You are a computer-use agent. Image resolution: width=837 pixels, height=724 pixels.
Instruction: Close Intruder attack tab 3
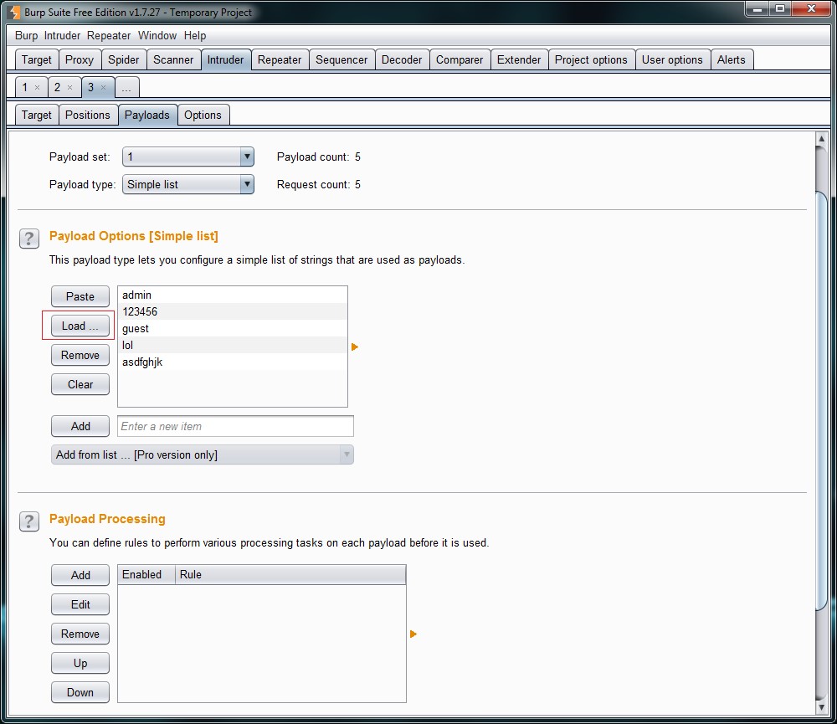(x=103, y=88)
